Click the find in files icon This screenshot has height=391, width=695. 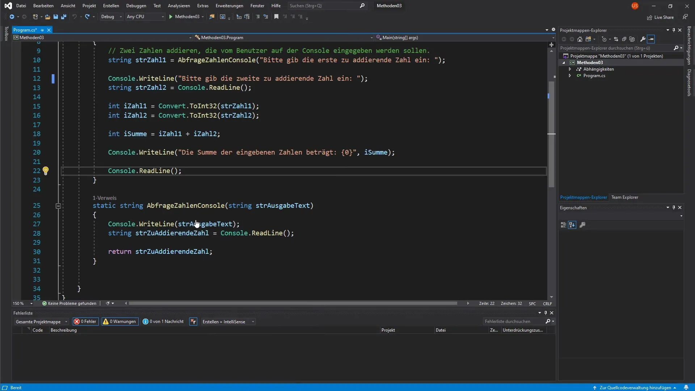tap(212, 17)
